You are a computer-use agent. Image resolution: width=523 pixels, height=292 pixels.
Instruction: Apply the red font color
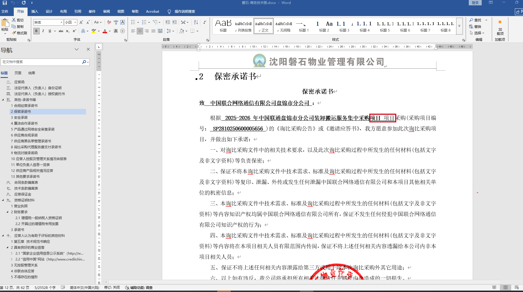105,31
